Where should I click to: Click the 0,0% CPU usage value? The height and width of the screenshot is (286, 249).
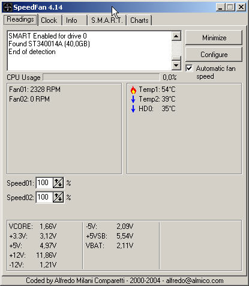point(170,78)
